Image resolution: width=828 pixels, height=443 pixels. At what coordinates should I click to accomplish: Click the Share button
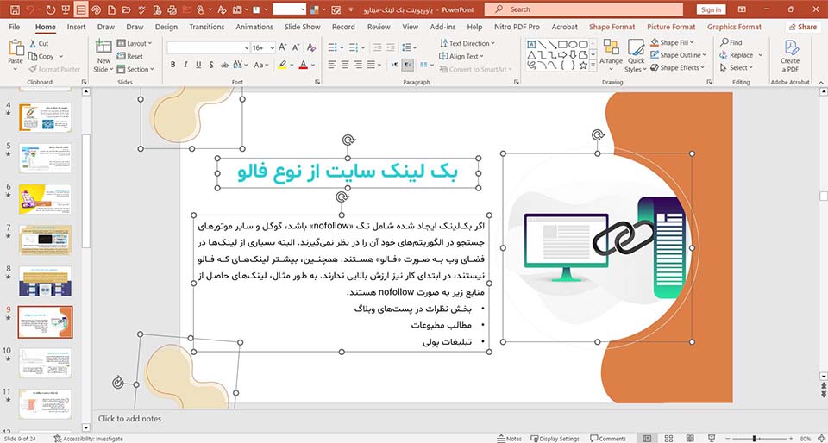click(803, 27)
